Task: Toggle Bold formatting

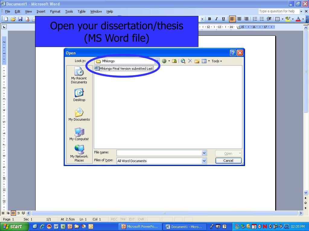Action: 209,19
